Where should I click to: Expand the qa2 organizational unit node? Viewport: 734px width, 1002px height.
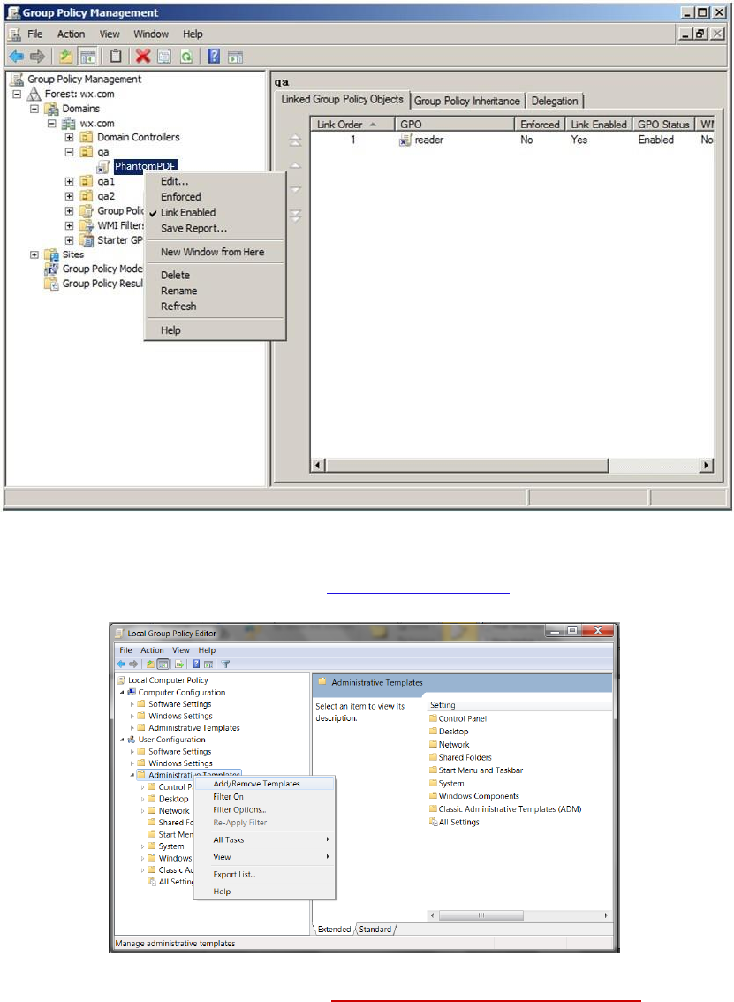tap(69, 196)
